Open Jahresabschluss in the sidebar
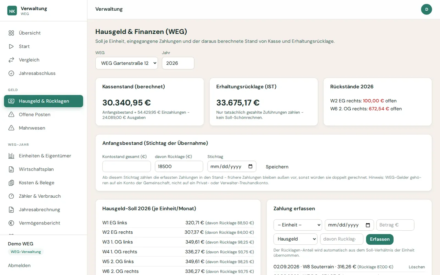This screenshot has height=275, width=440. pyautogui.click(x=44, y=73)
